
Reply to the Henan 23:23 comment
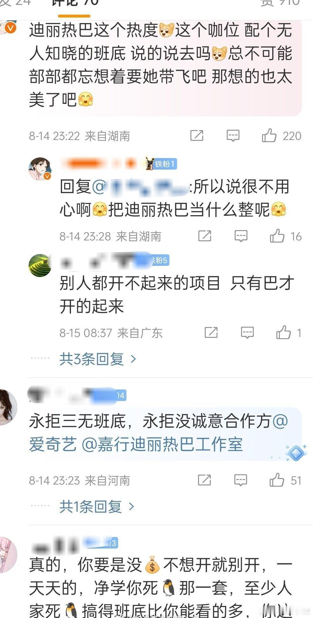(x=241, y=480)
